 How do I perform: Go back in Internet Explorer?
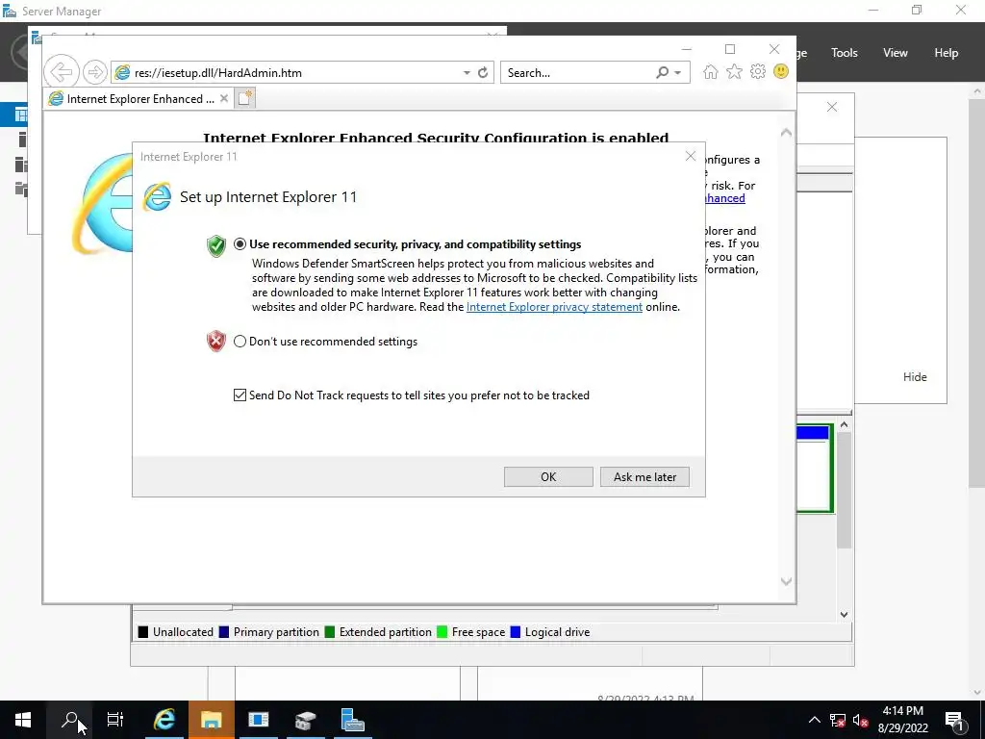[62, 72]
